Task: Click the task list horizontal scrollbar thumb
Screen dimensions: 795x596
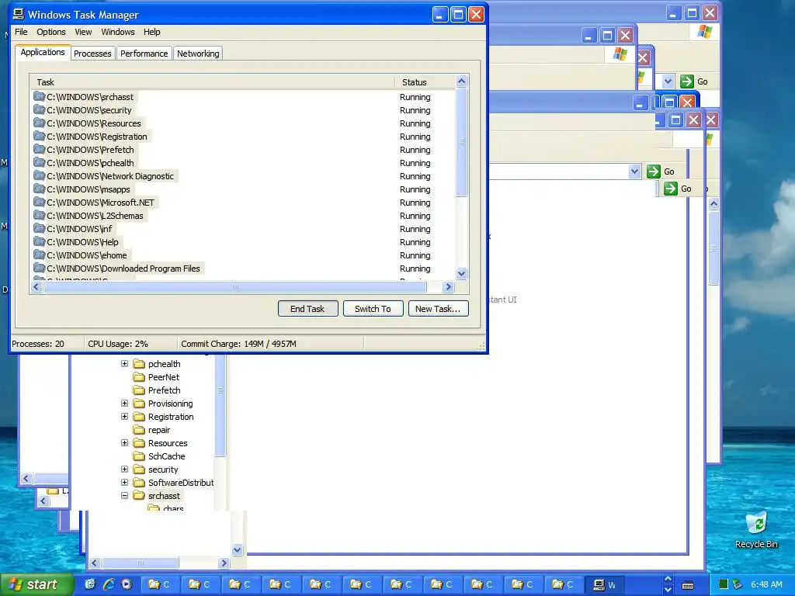Action: click(235, 287)
